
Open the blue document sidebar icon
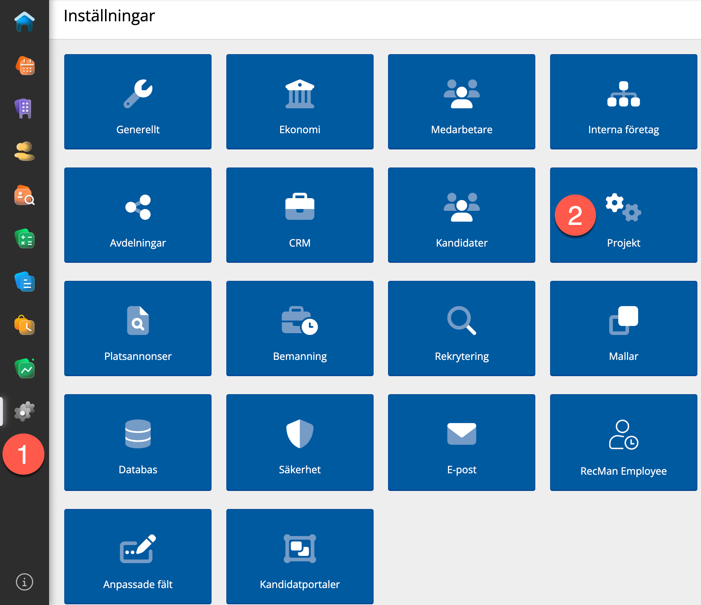click(x=25, y=282)
